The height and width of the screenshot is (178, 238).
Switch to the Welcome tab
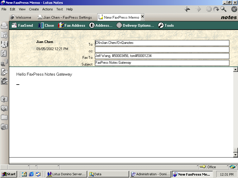[21, 18]
